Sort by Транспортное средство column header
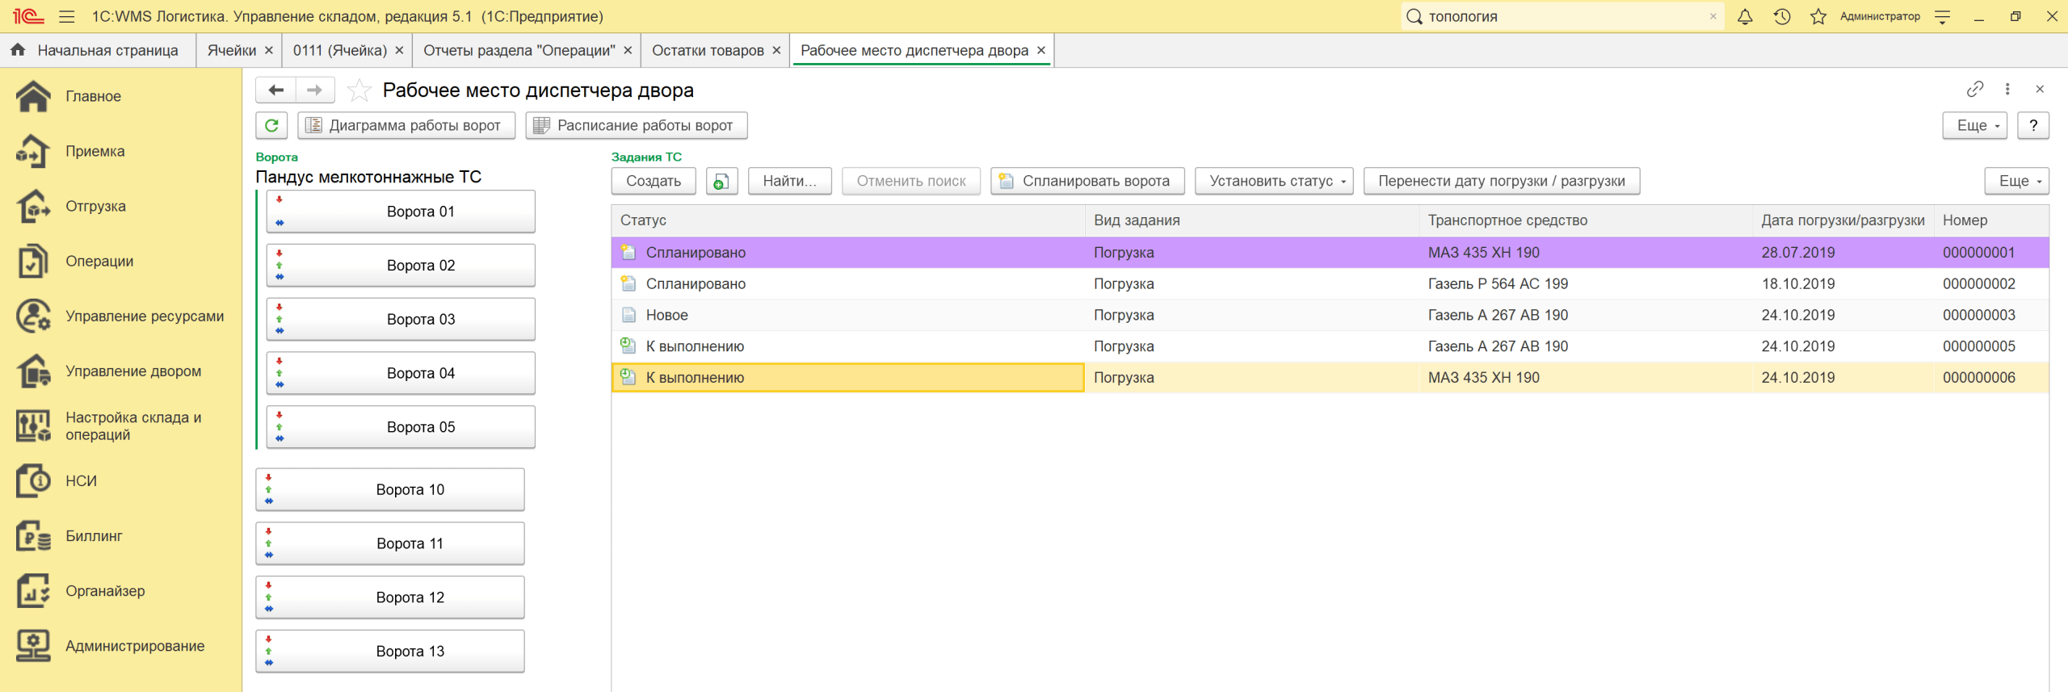The image size is (2068, 692). [x=1507, y=220]
